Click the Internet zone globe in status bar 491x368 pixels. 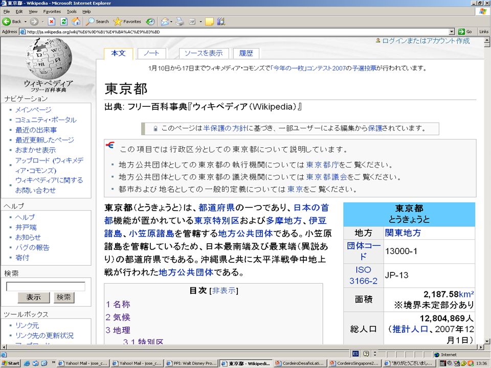click(x=437, y=355)
